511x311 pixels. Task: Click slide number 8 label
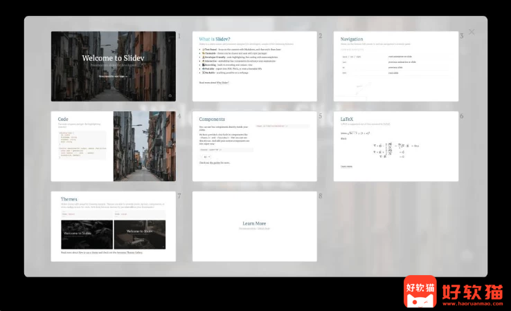pyautogui.click(x=321, y=196)
